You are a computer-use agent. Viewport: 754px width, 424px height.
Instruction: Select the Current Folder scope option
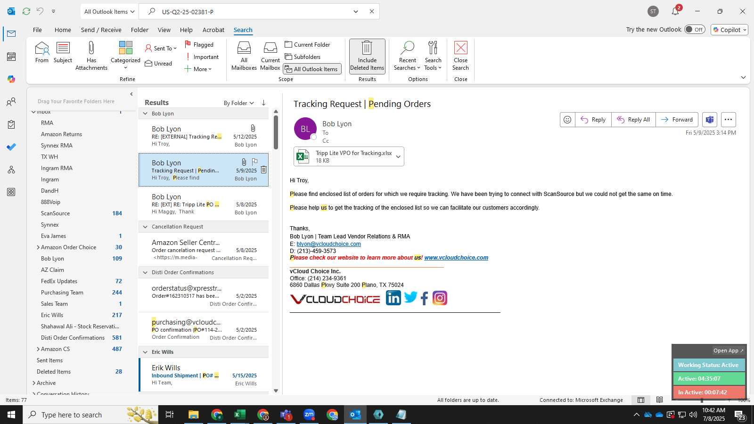click(x=307, y=45)
